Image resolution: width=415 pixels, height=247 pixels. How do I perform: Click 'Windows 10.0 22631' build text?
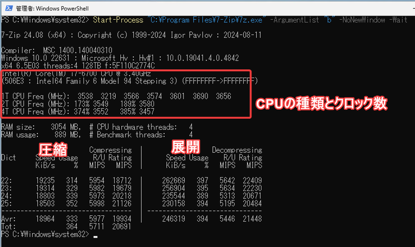[35, 58]
